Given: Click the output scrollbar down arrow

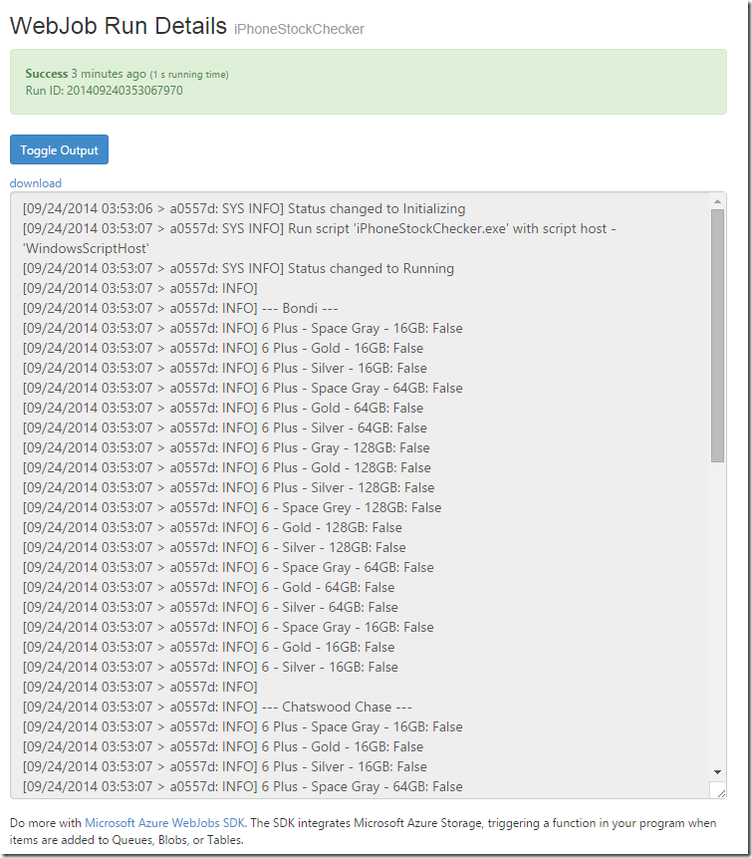Looking at the screenshot, I should click(x=717, y=772).
